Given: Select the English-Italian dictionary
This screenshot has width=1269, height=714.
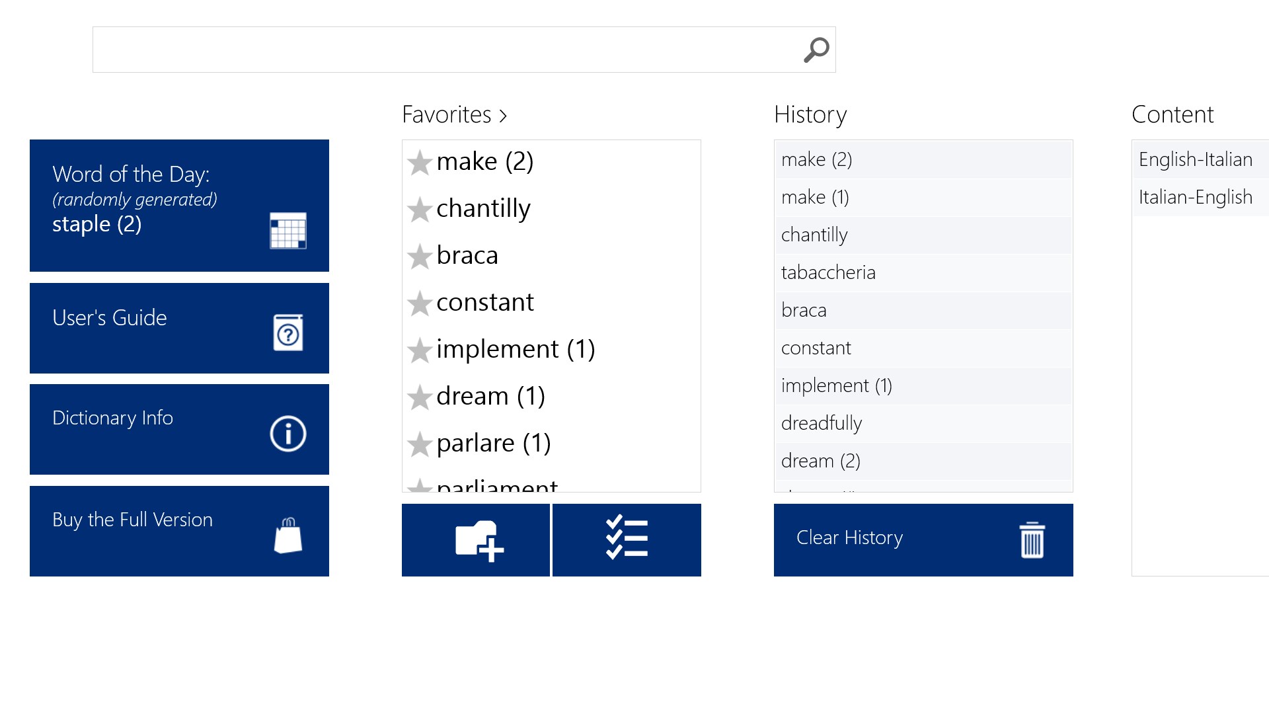Looking at the screenshot, I should (x=1195, y=159).
